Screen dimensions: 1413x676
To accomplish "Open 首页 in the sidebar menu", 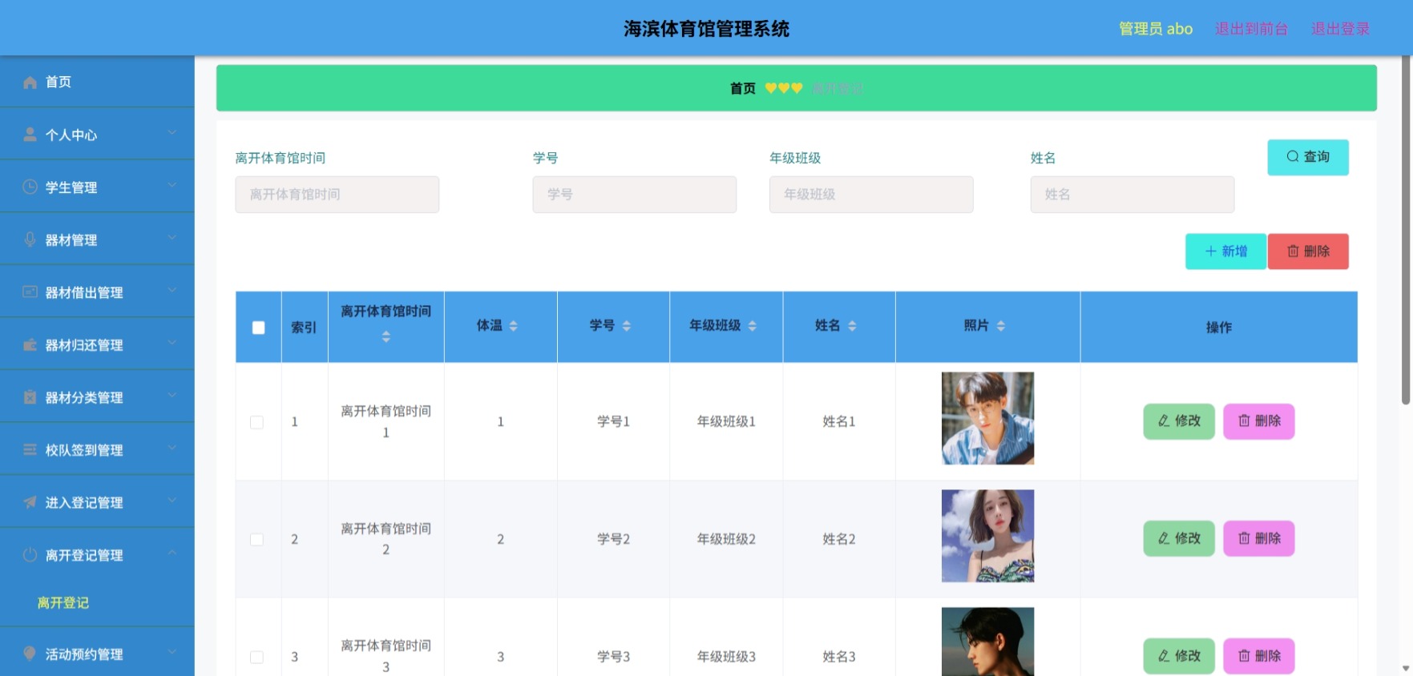I will tap(97, 82).
